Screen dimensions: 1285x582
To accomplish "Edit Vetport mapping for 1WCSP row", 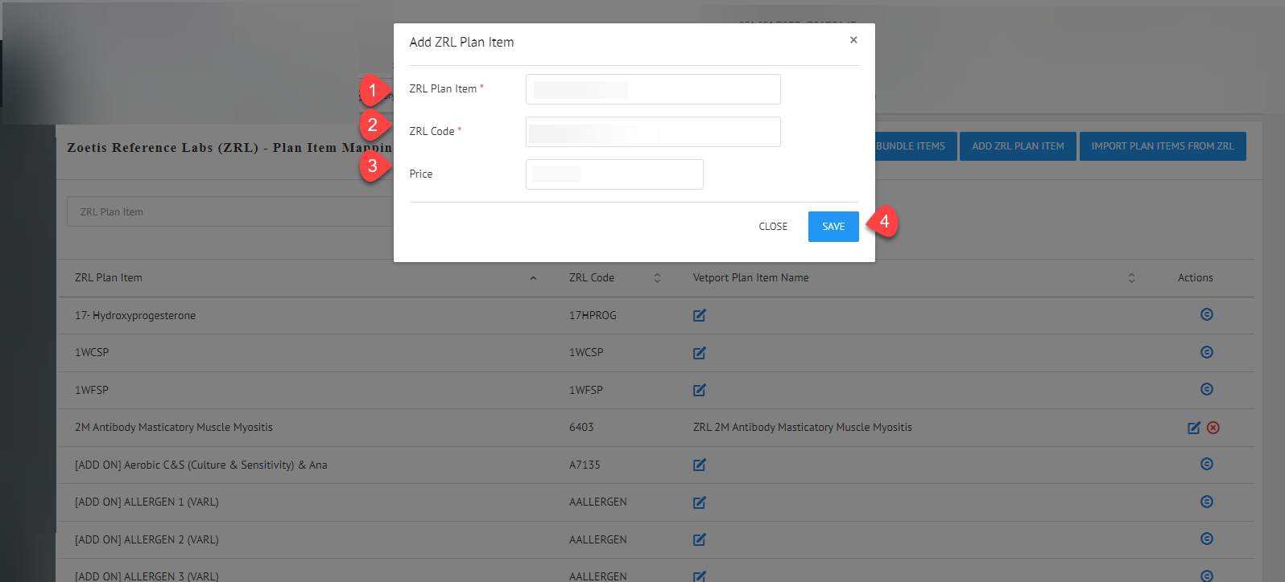I will pyautogui.click(x=700, y=353).
